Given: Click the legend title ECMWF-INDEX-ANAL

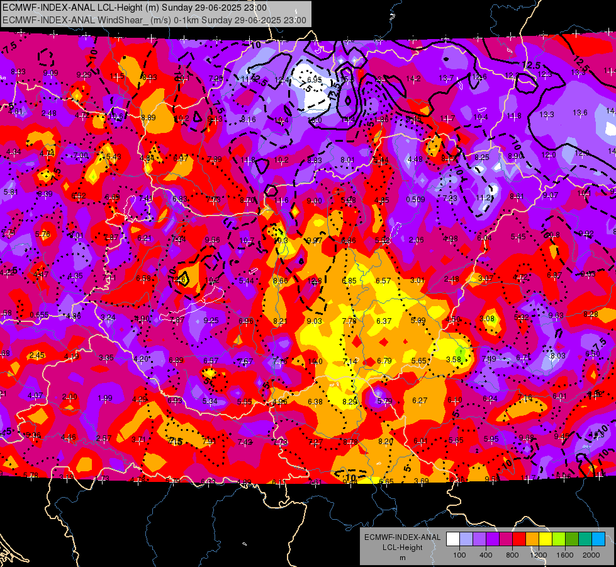Looking at the screenshot, I should 402,537.
